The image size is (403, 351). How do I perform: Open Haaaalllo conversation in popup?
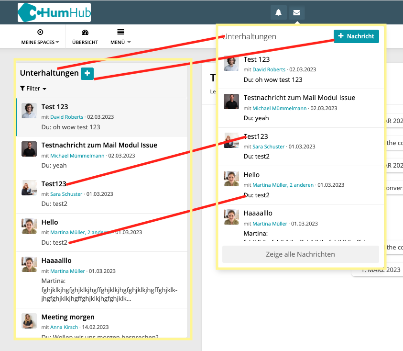click(x=301, y=223)
